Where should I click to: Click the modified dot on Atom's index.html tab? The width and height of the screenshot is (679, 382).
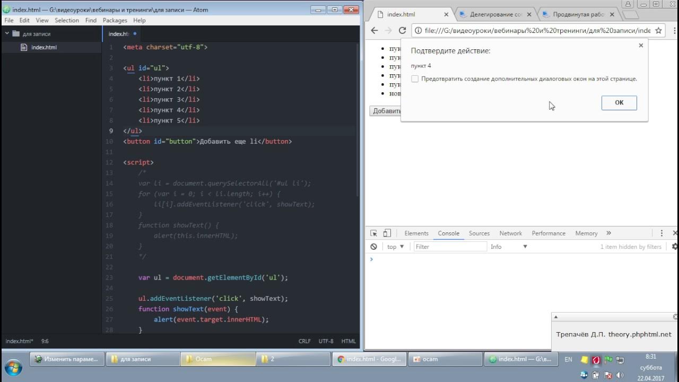(x=135, y=33)
